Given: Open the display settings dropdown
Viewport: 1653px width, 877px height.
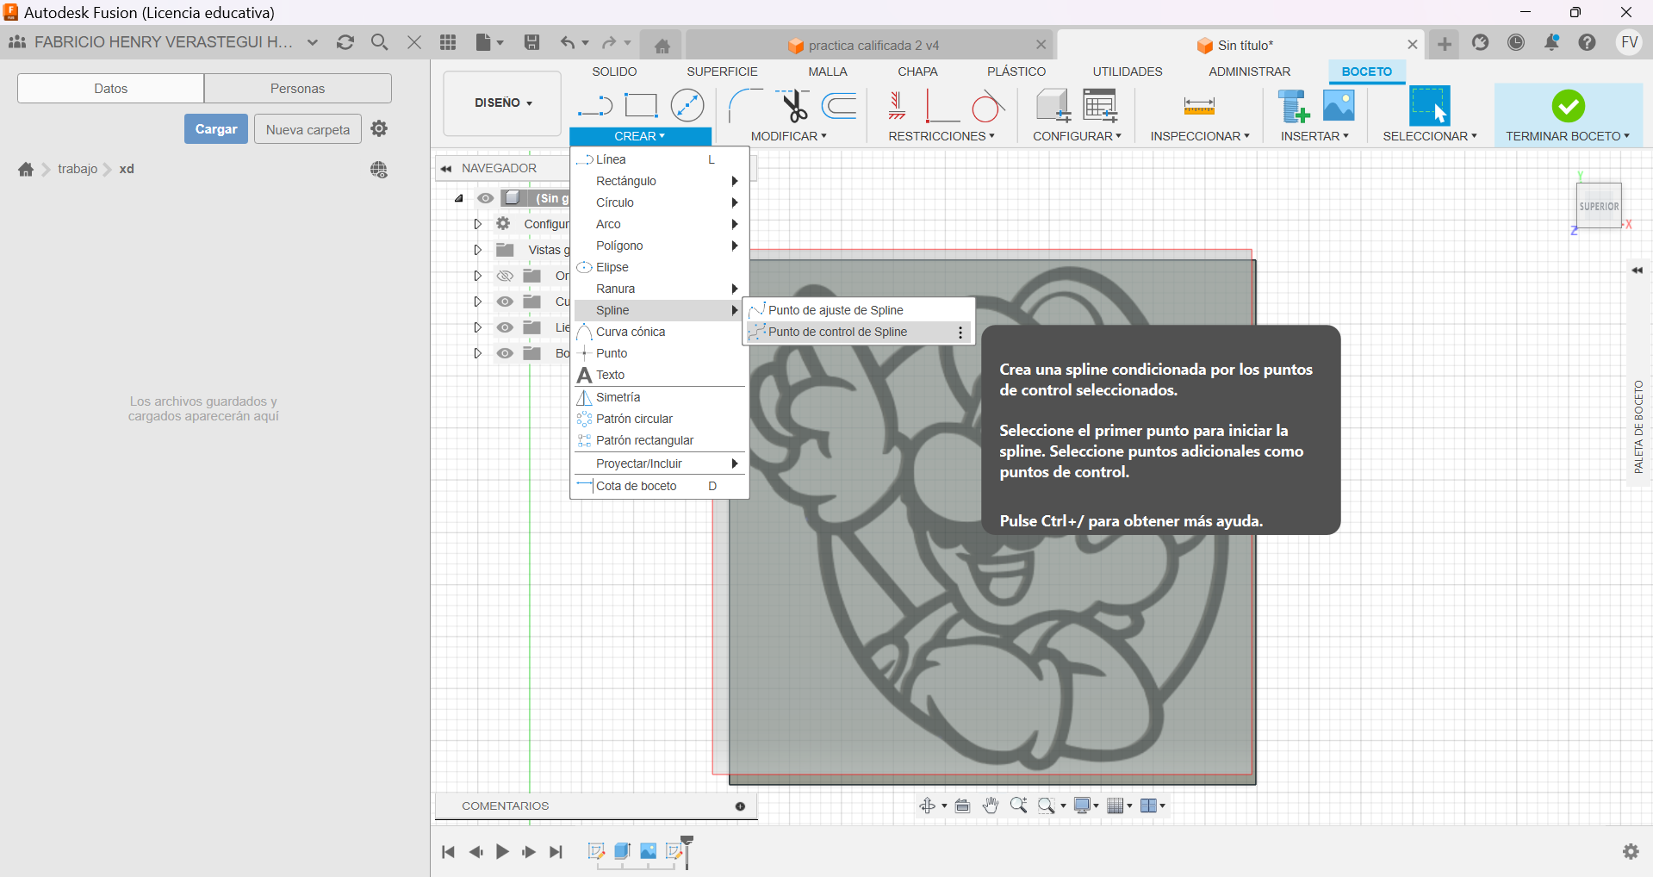Looking at the screenshot, I should click(x=1086, y=805).
